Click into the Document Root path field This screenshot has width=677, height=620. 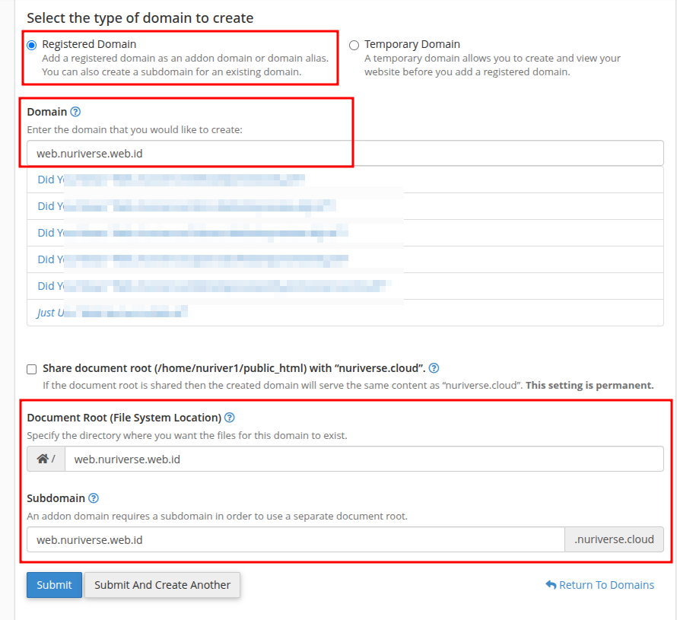[364, 459]
